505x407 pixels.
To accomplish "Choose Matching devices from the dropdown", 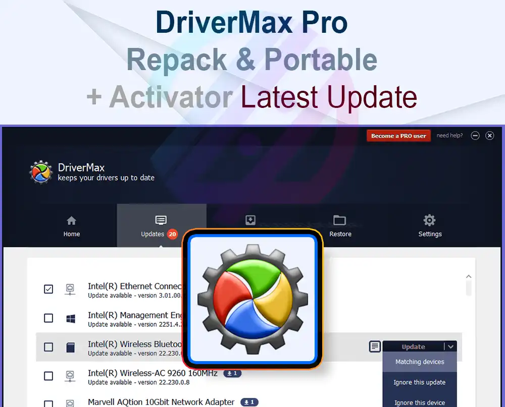I will [x=420, y=362].
